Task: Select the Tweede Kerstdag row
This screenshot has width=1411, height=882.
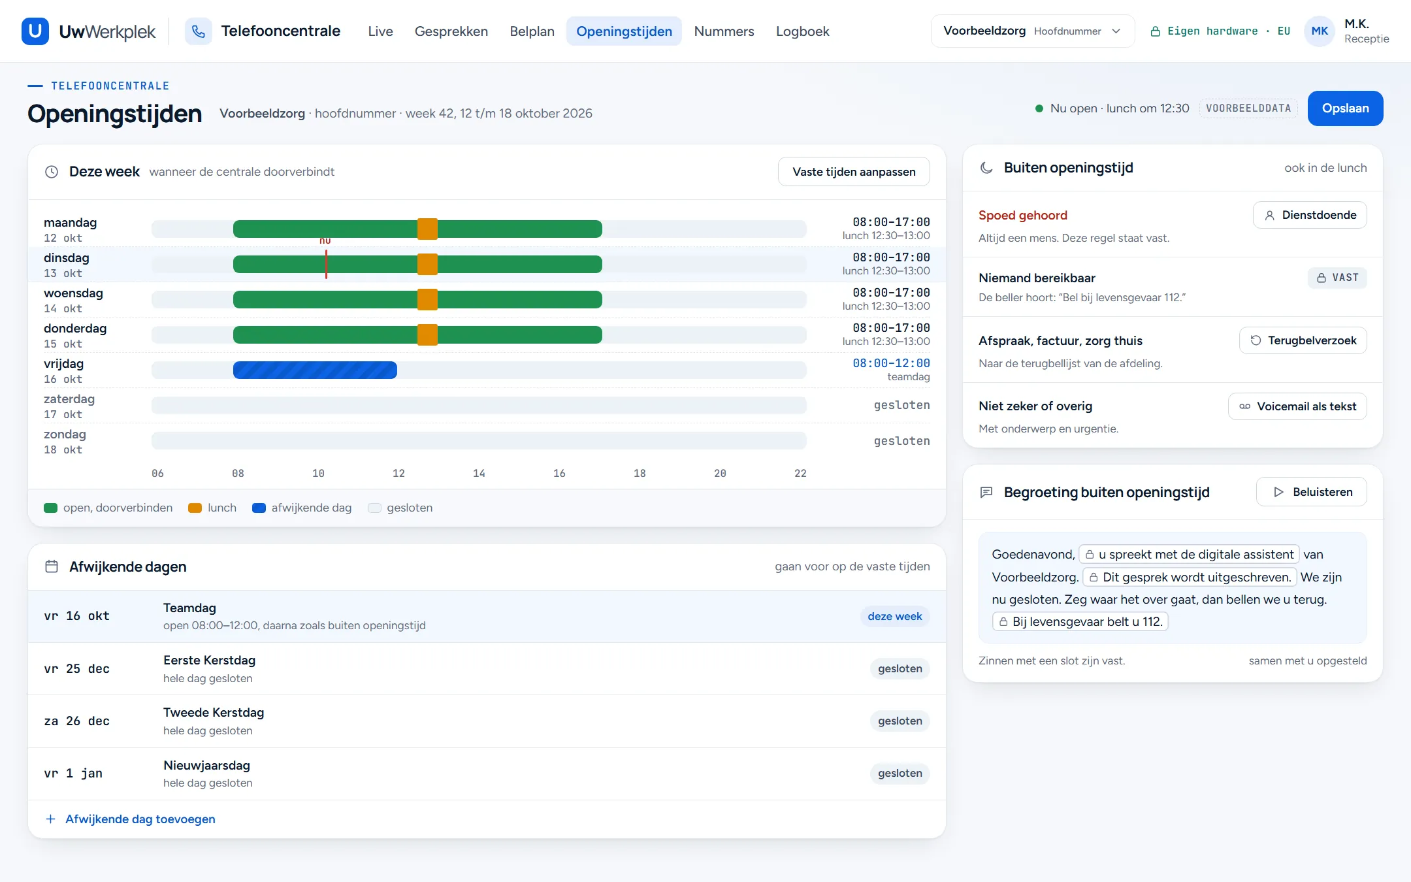Action: pos(487,721)
